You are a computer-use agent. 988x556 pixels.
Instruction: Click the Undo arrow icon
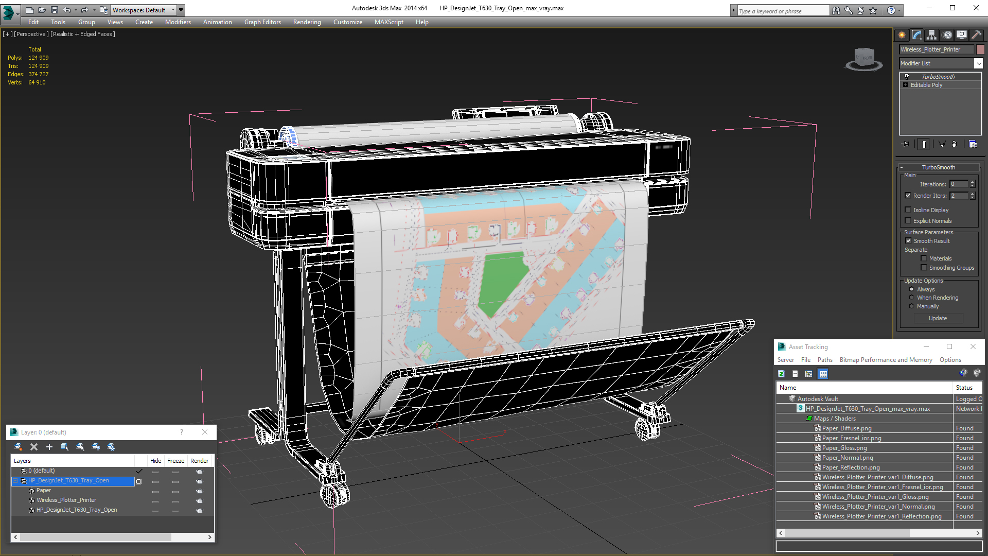point(67,10)
